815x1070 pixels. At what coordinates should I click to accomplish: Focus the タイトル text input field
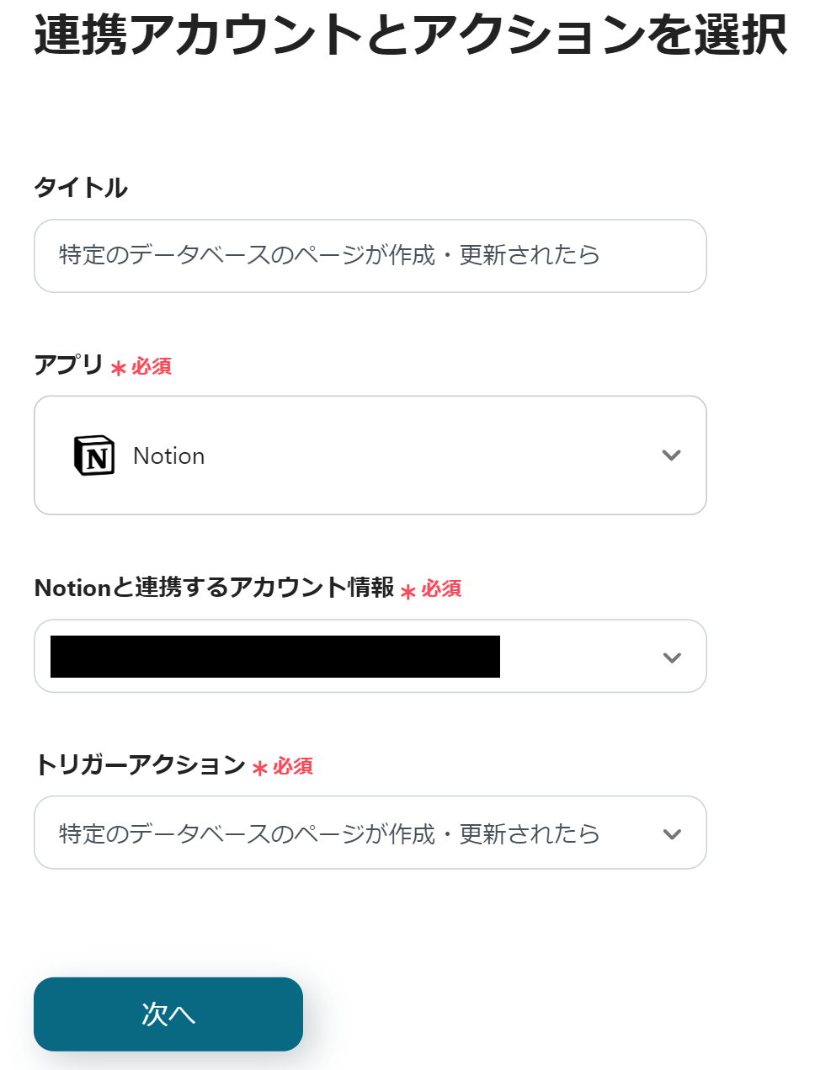click(x=370, y=256)
